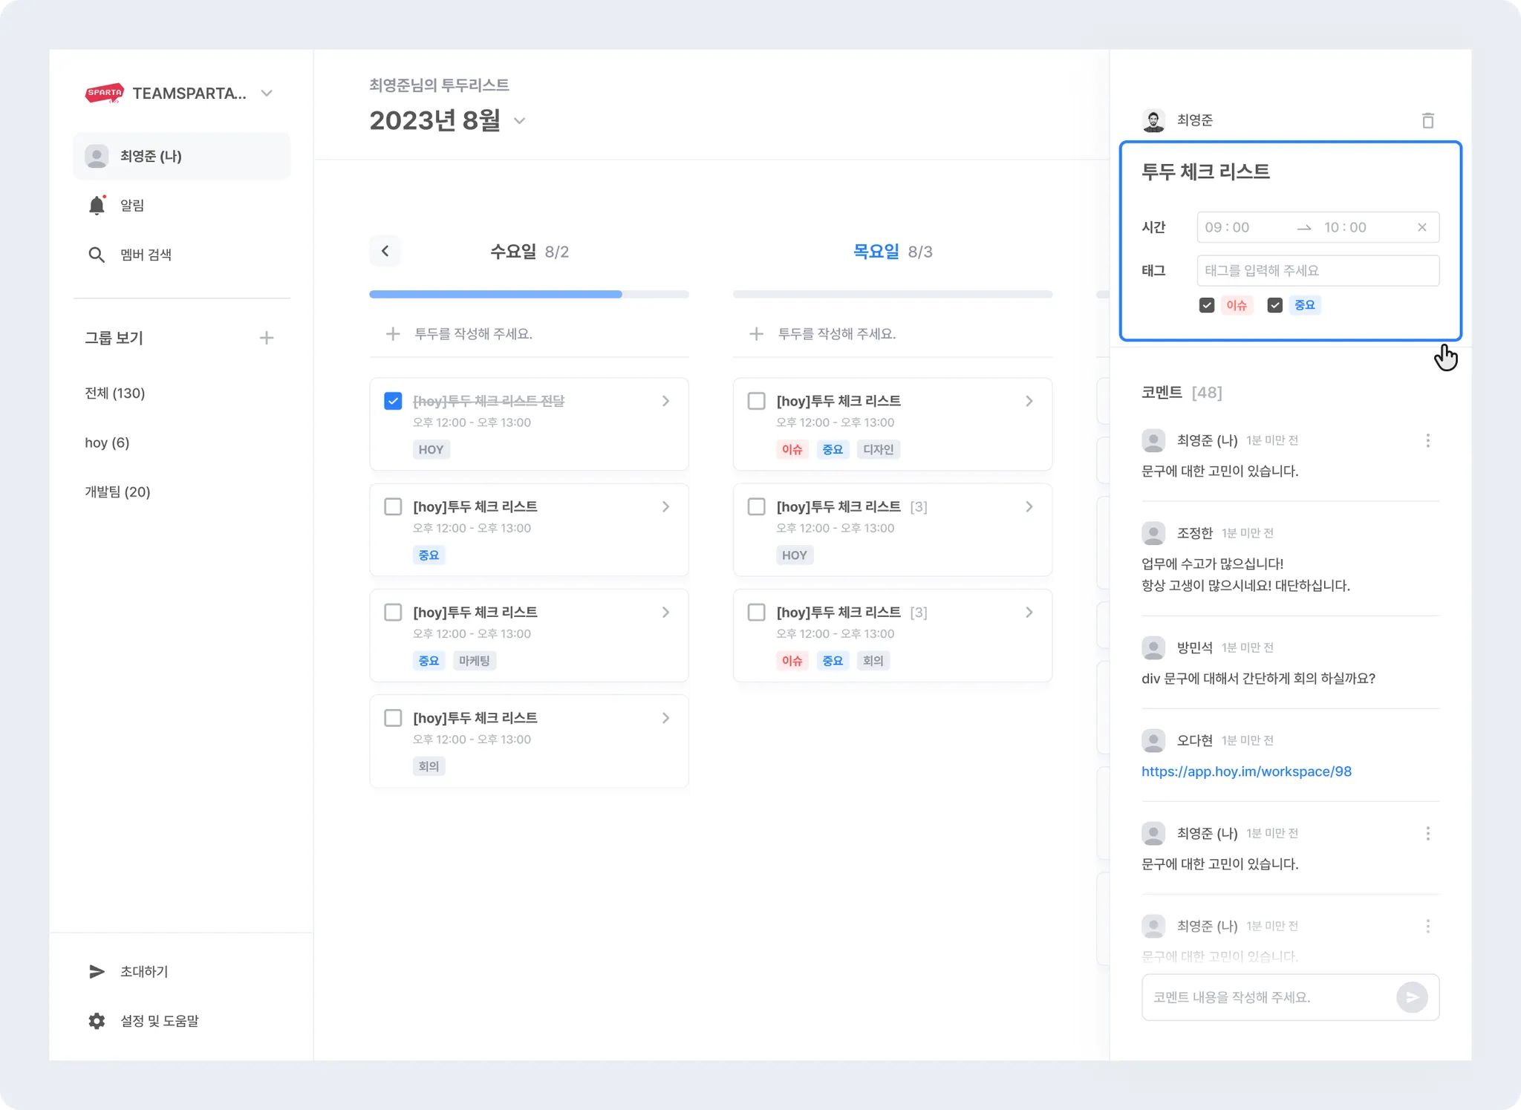Click the notification bell icon
Screen dimensions: 1521x1110
click(x=97, y=206)
